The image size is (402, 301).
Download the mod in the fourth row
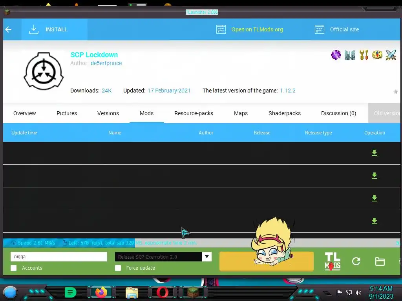point(374,221)
